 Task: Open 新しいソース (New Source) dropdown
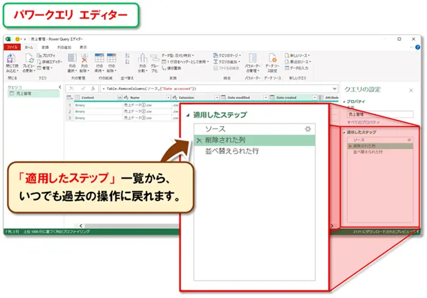pos(297,55)
